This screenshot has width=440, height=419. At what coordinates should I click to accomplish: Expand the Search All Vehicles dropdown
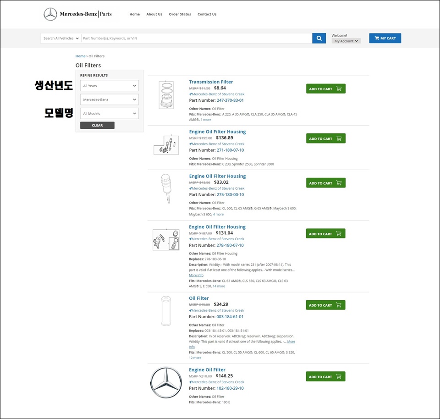click(61, 38)
